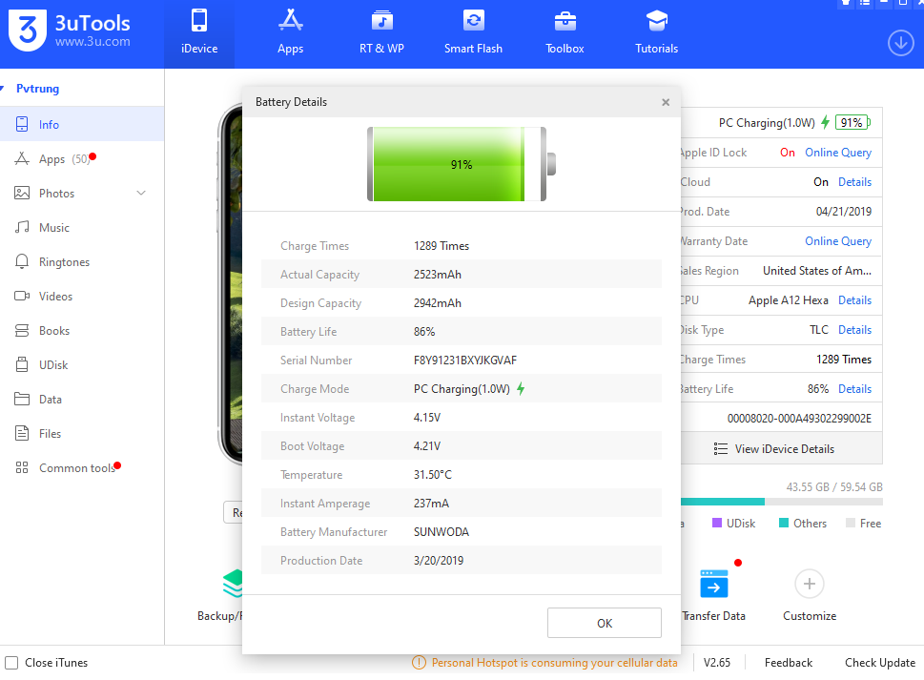The width and height of the screenshot is (924, 680).
Task: Open Battery Life Details link
Action: click(854, 389)
